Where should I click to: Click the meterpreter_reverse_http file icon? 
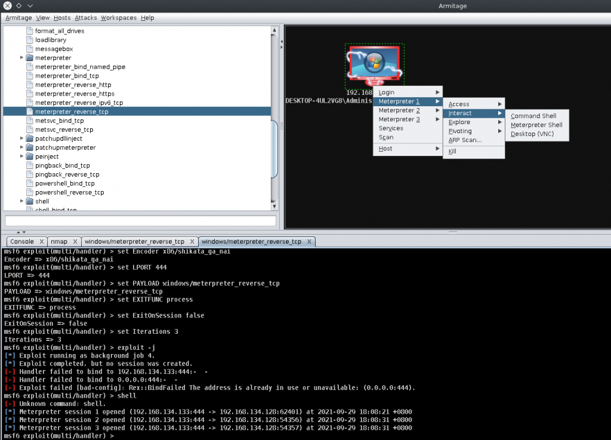click(x=30, y=85)
